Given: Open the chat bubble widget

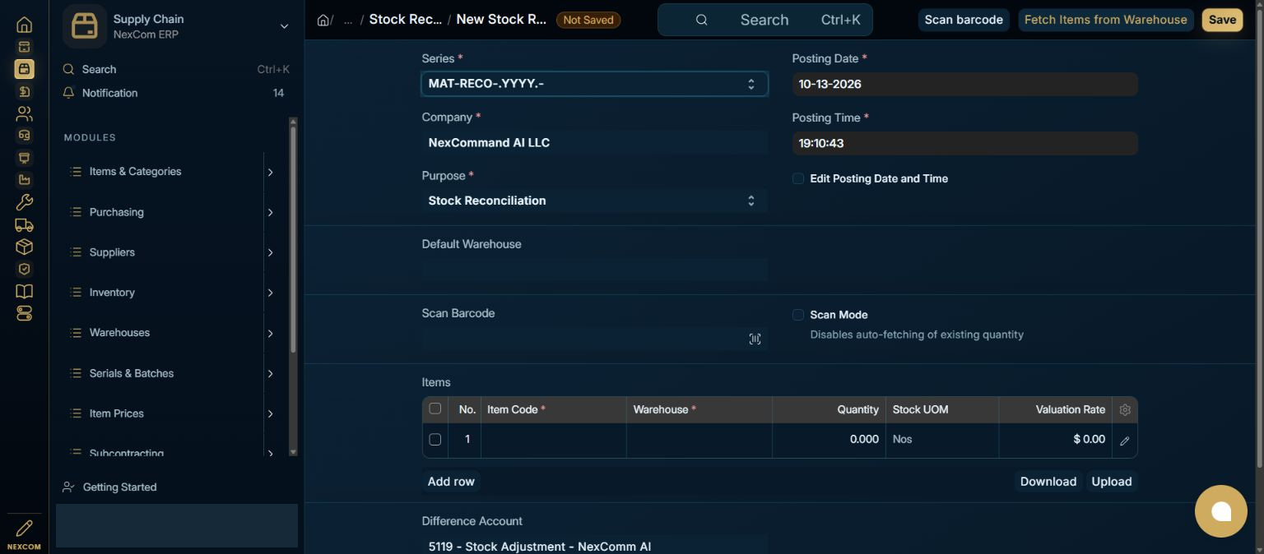Looking at the screenshot, I should 1221,511.
